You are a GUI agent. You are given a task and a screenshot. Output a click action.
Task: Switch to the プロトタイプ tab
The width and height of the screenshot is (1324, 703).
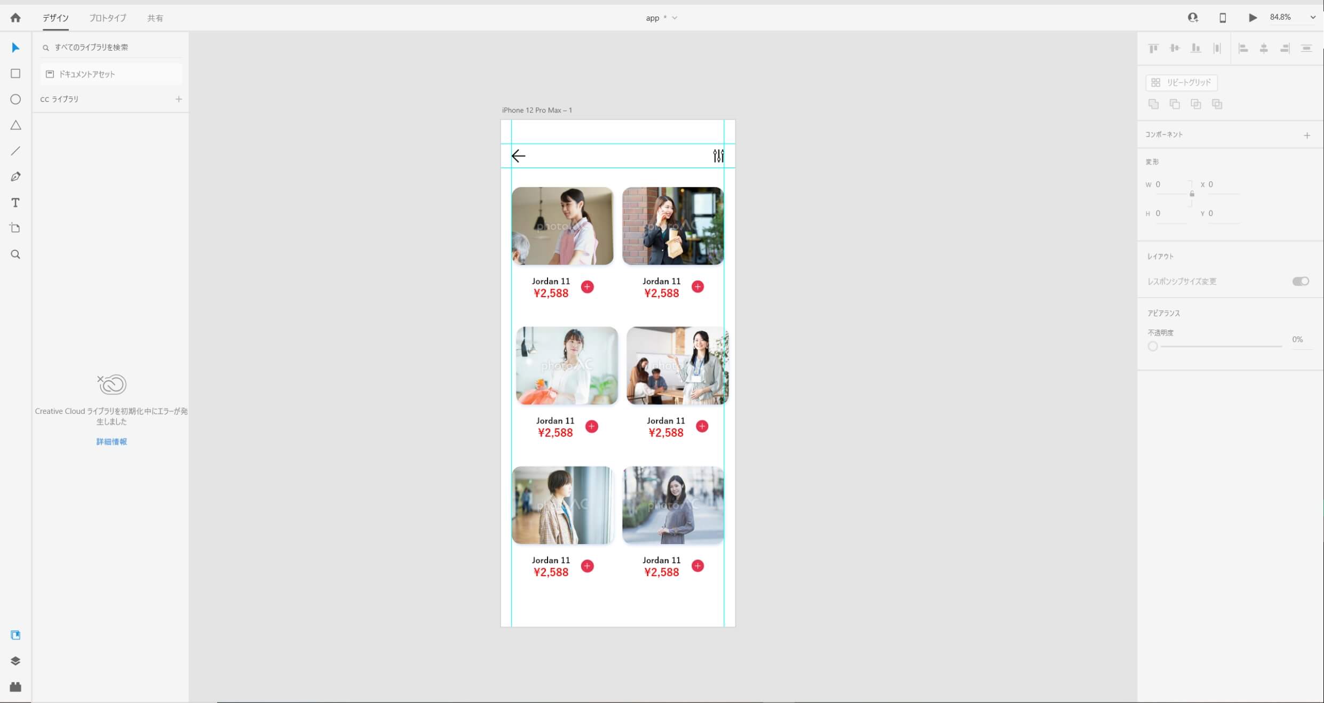(x=108, y=18)
